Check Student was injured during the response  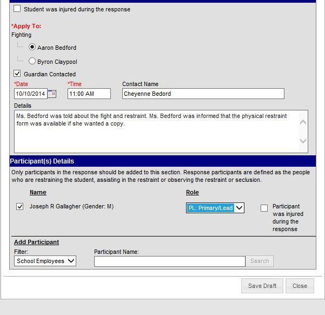[x=17, y=9]
